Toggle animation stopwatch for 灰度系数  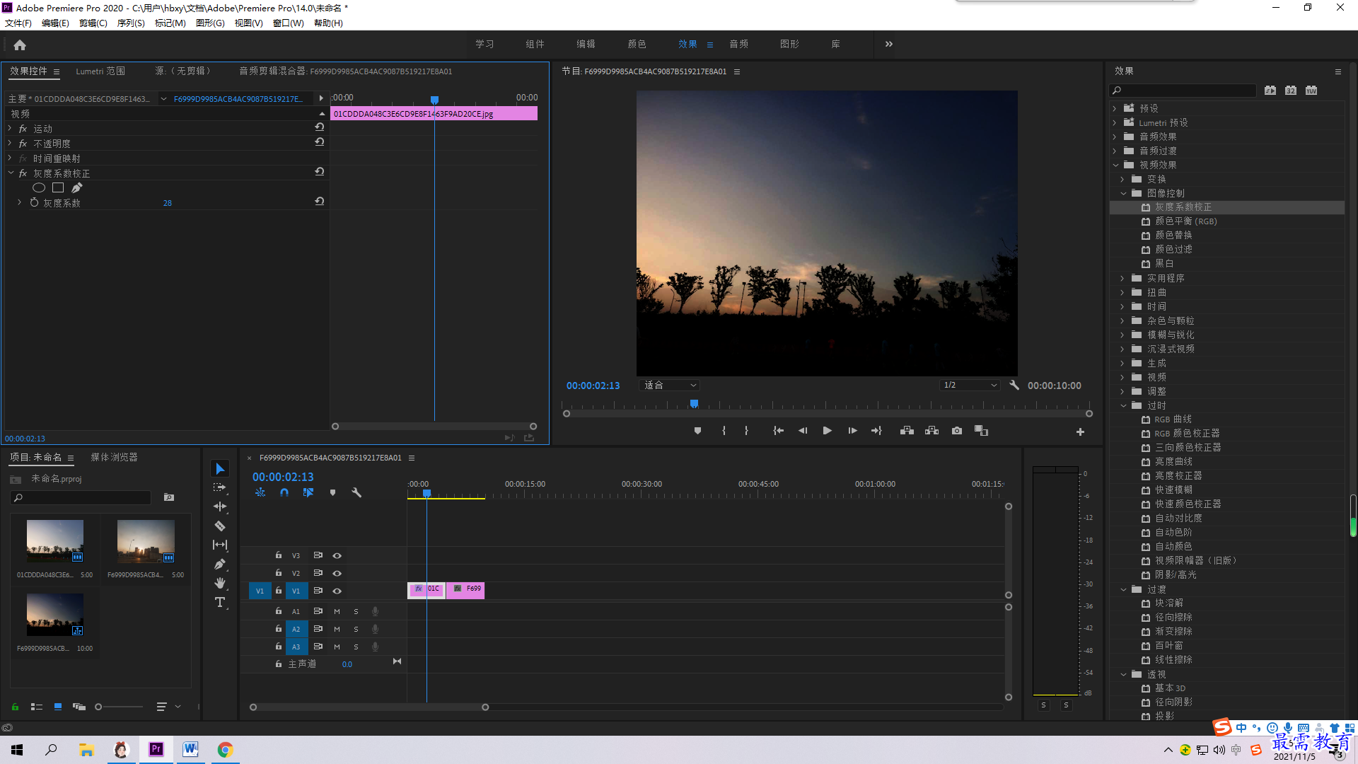tap(34, 202)
